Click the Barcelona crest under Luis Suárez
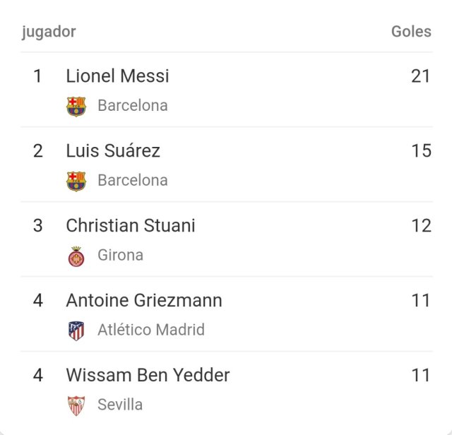Image resolution: width=452 pixels, height=435 pixels. click(76, 181)
